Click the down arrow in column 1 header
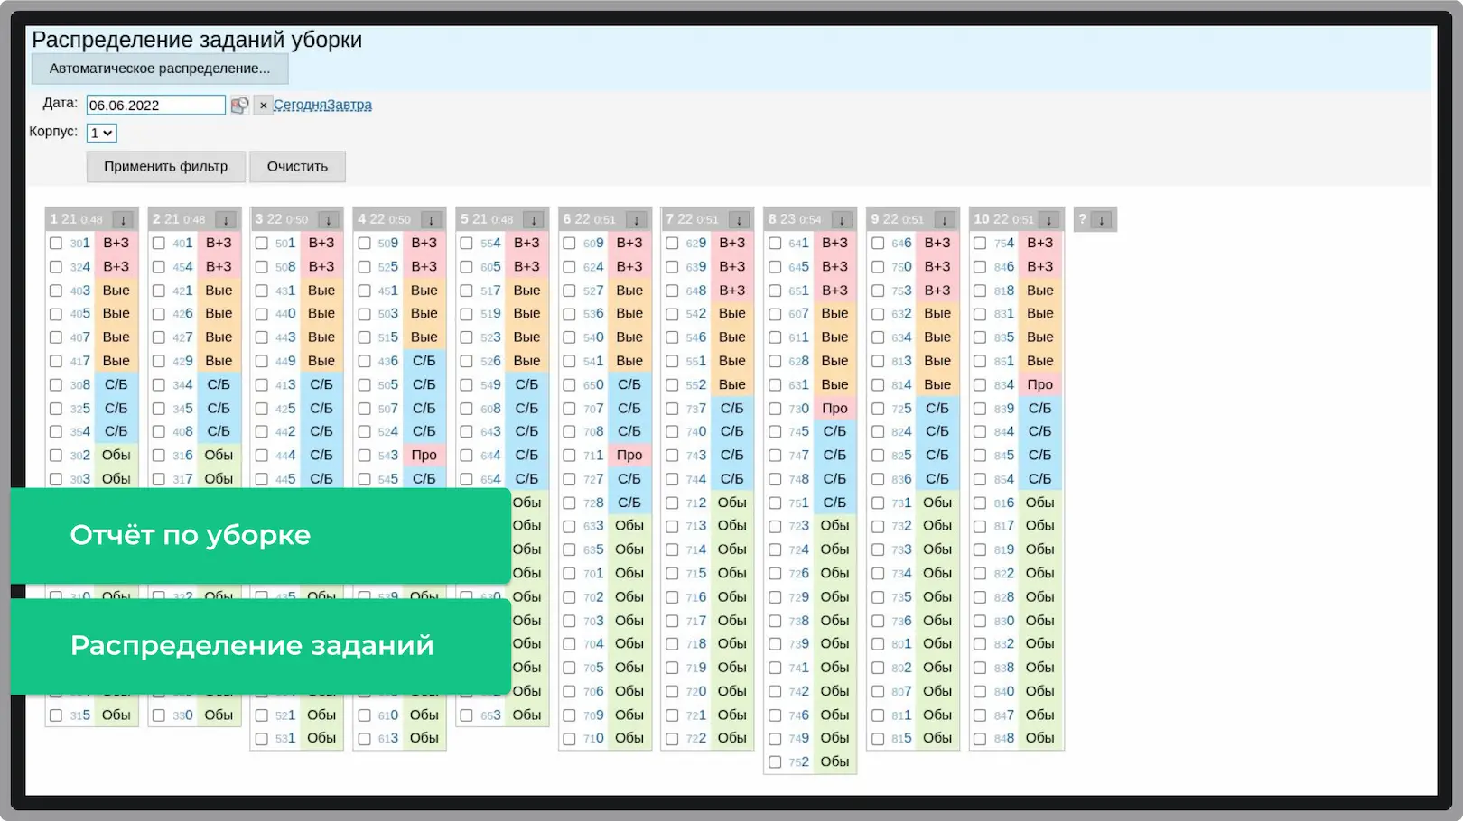This screenshot has width=1463, height=821. pos(124,220)
